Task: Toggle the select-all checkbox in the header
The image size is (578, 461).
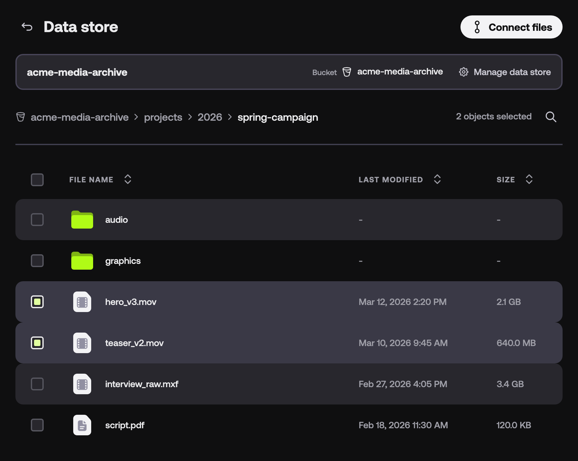Action: tap(37, 180)
